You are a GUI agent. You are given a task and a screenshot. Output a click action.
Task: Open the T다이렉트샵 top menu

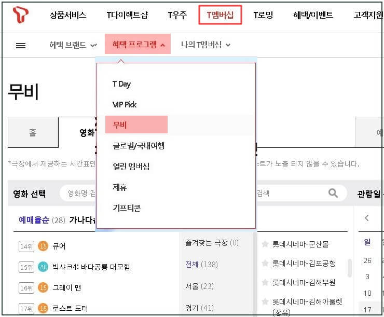click(x=127, y=15)
